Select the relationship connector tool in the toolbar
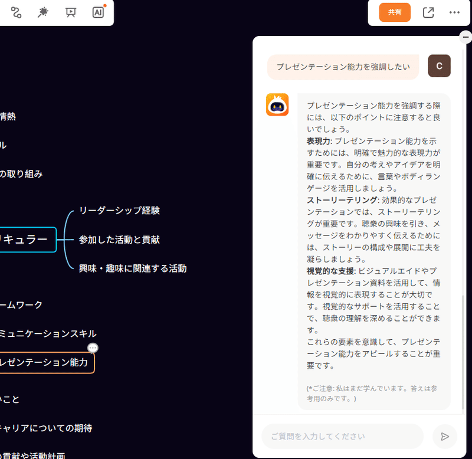 point(16,12)
